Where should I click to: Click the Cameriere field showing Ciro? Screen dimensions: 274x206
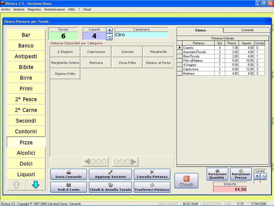tap(141, 35)
